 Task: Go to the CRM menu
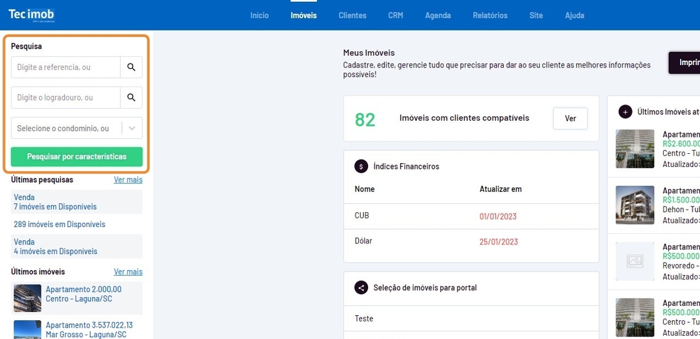396,15
